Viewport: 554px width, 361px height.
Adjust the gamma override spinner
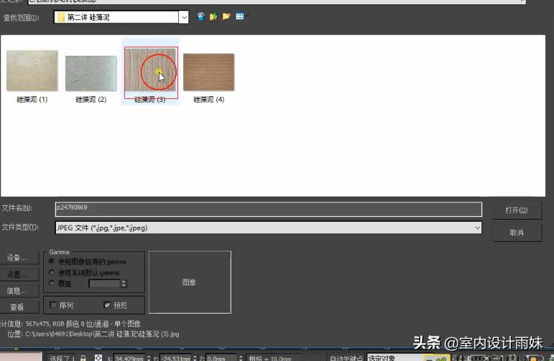click(124, 283)
